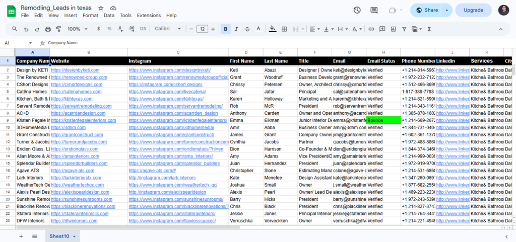Toggle italic formatting
The height and width of the screenshot is (242, 516).
point(236,29)
